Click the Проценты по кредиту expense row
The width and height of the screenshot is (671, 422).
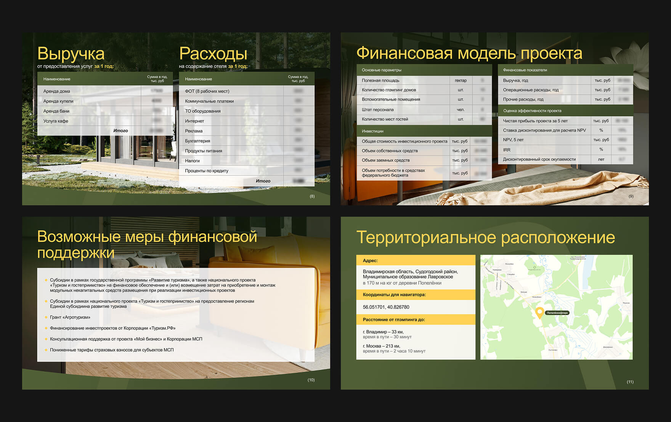point(247,171)
